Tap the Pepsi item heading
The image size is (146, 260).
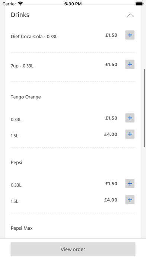[x=16, y=162]
